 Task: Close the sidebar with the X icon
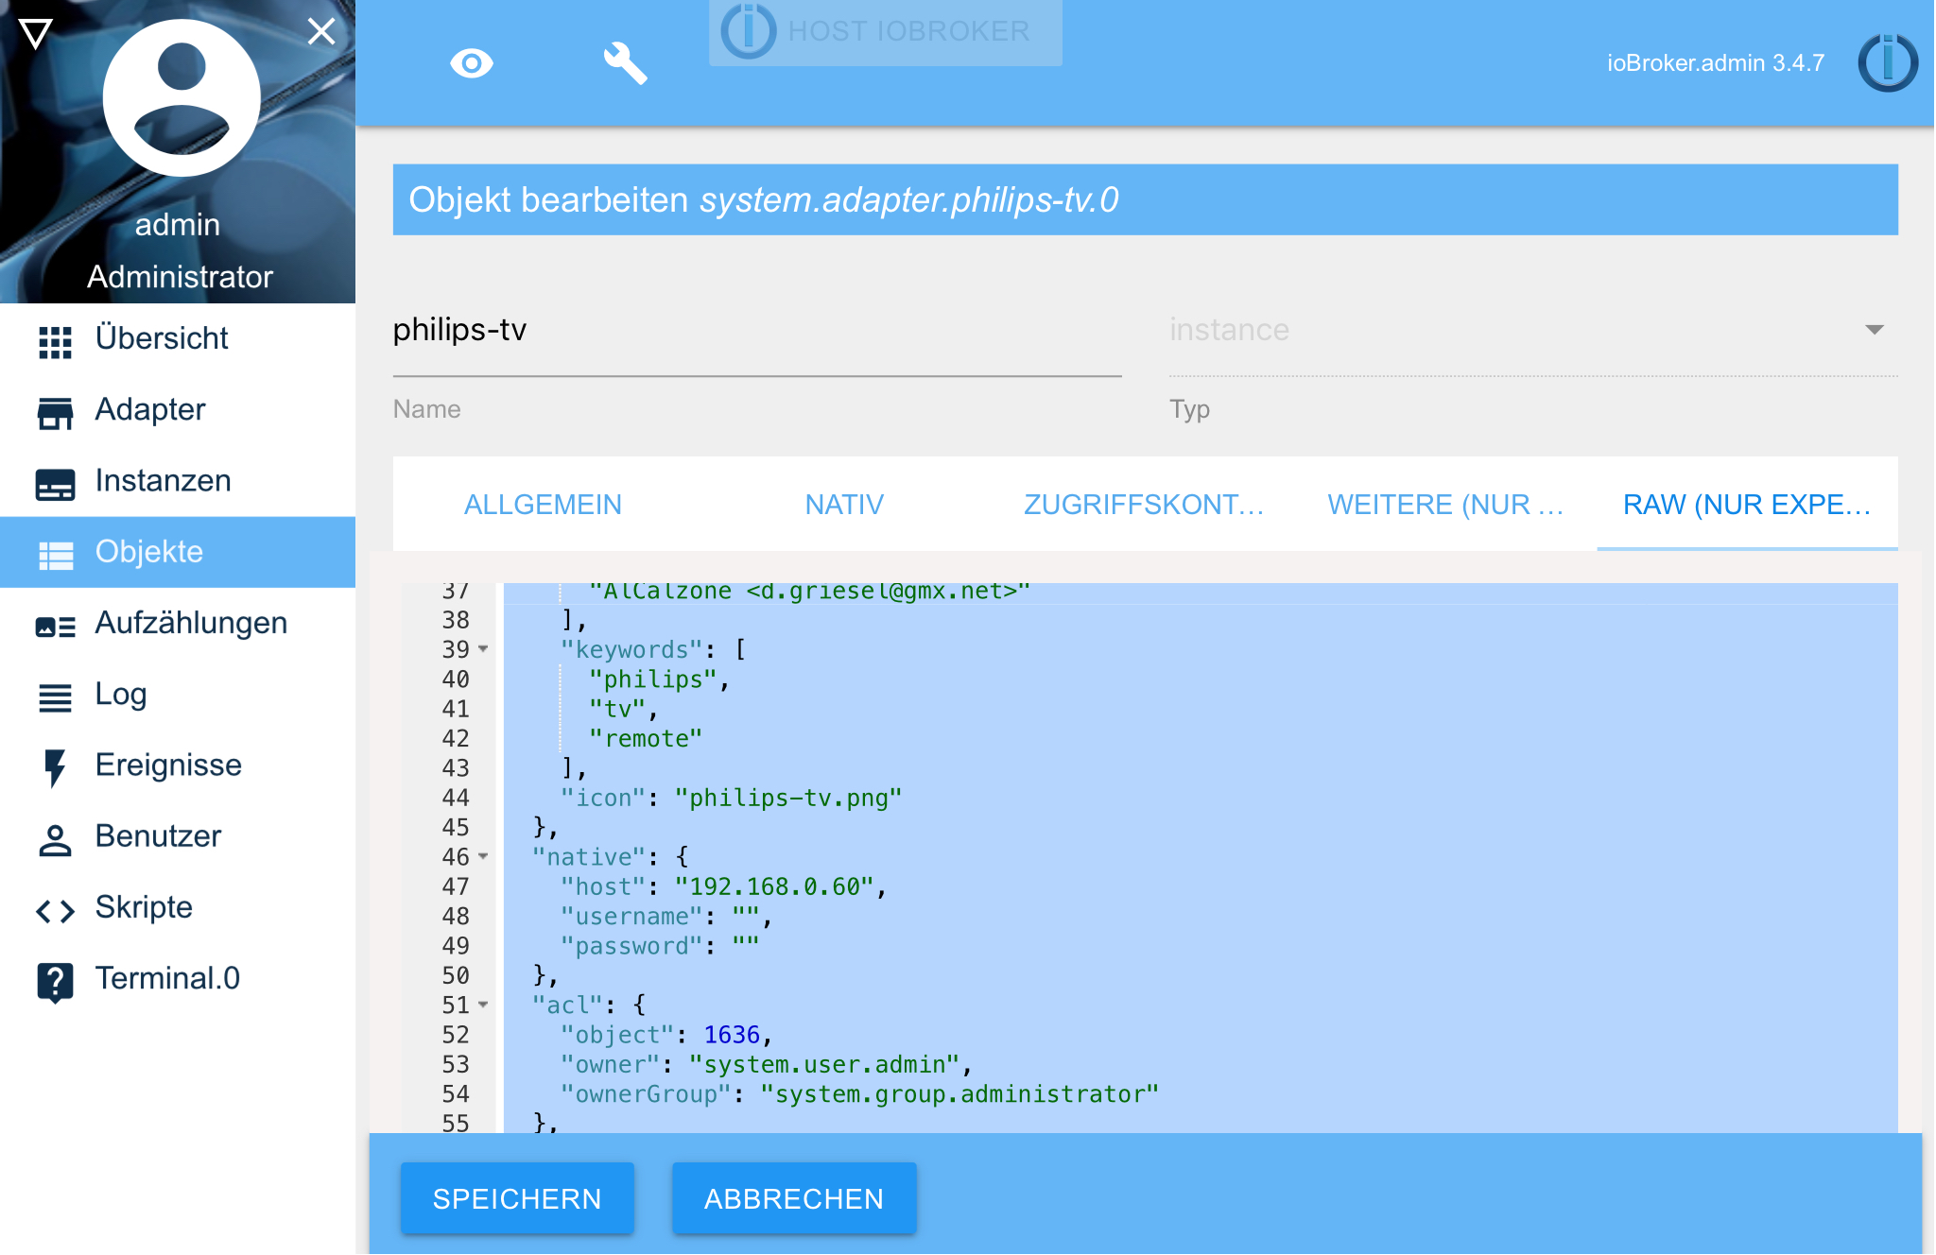tap(321, 31)
